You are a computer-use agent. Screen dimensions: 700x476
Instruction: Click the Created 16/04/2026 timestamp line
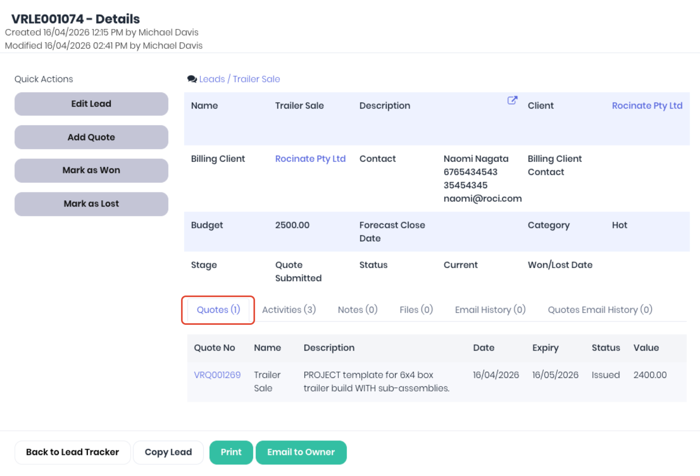click(x=101, y=33)
